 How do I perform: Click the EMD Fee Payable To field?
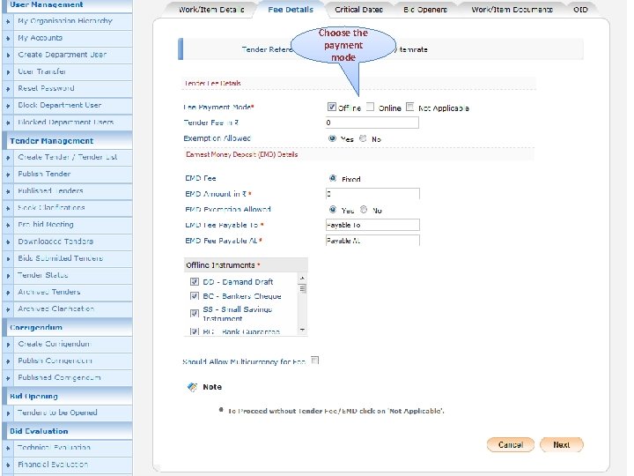point(372,225)
